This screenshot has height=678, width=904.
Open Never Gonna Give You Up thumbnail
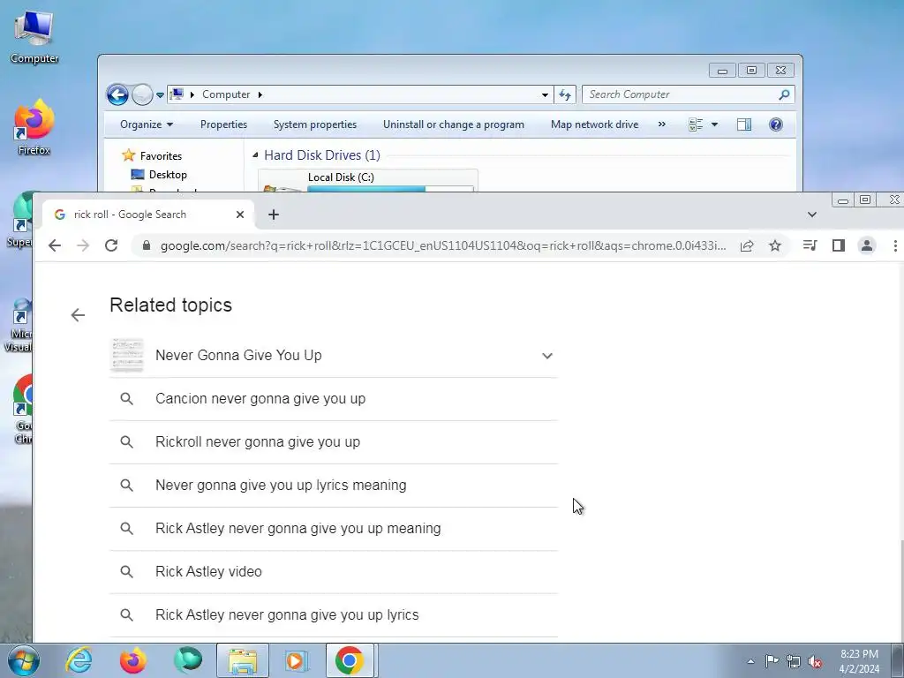click(x=127, y=355)
